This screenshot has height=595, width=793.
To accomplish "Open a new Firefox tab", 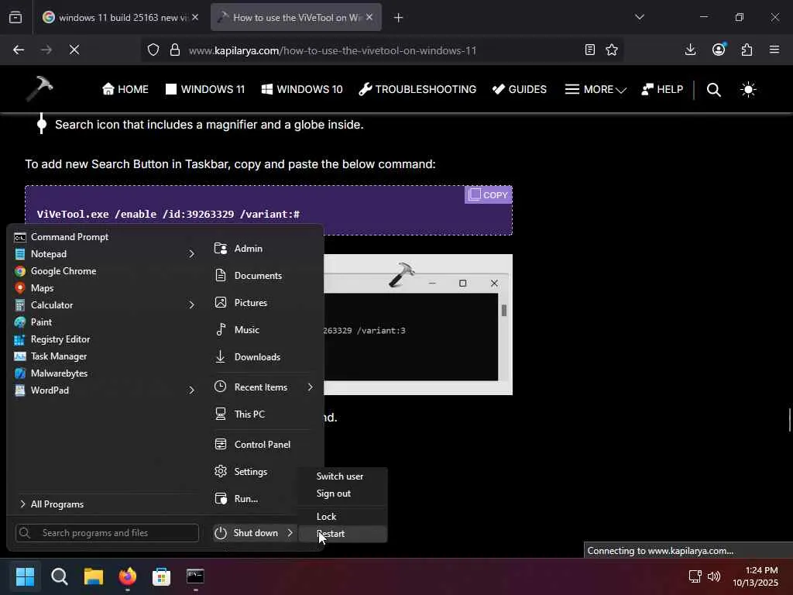I will [399, 18].
